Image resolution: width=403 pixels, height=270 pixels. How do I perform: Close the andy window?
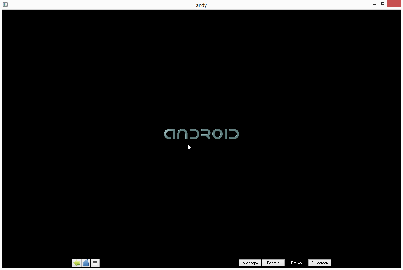[394, 4]
